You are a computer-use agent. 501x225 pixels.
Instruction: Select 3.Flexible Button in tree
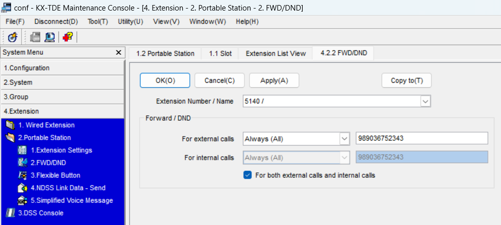click(x=55, y=175)
